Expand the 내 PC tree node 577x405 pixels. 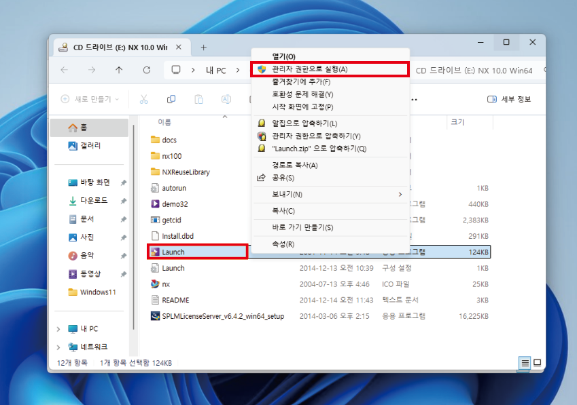click(58, 329)
